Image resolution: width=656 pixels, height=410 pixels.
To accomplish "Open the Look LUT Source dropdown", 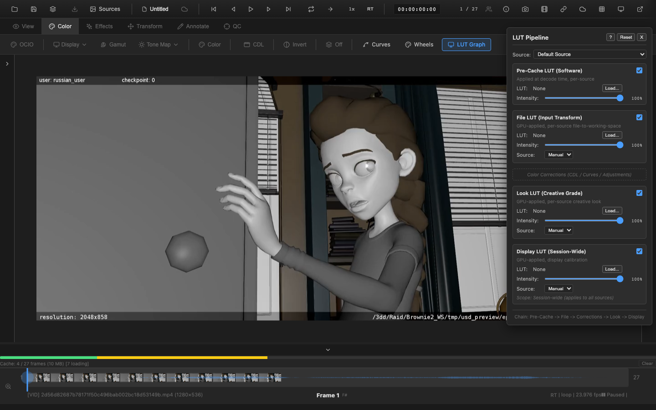I will coord(558,230).
